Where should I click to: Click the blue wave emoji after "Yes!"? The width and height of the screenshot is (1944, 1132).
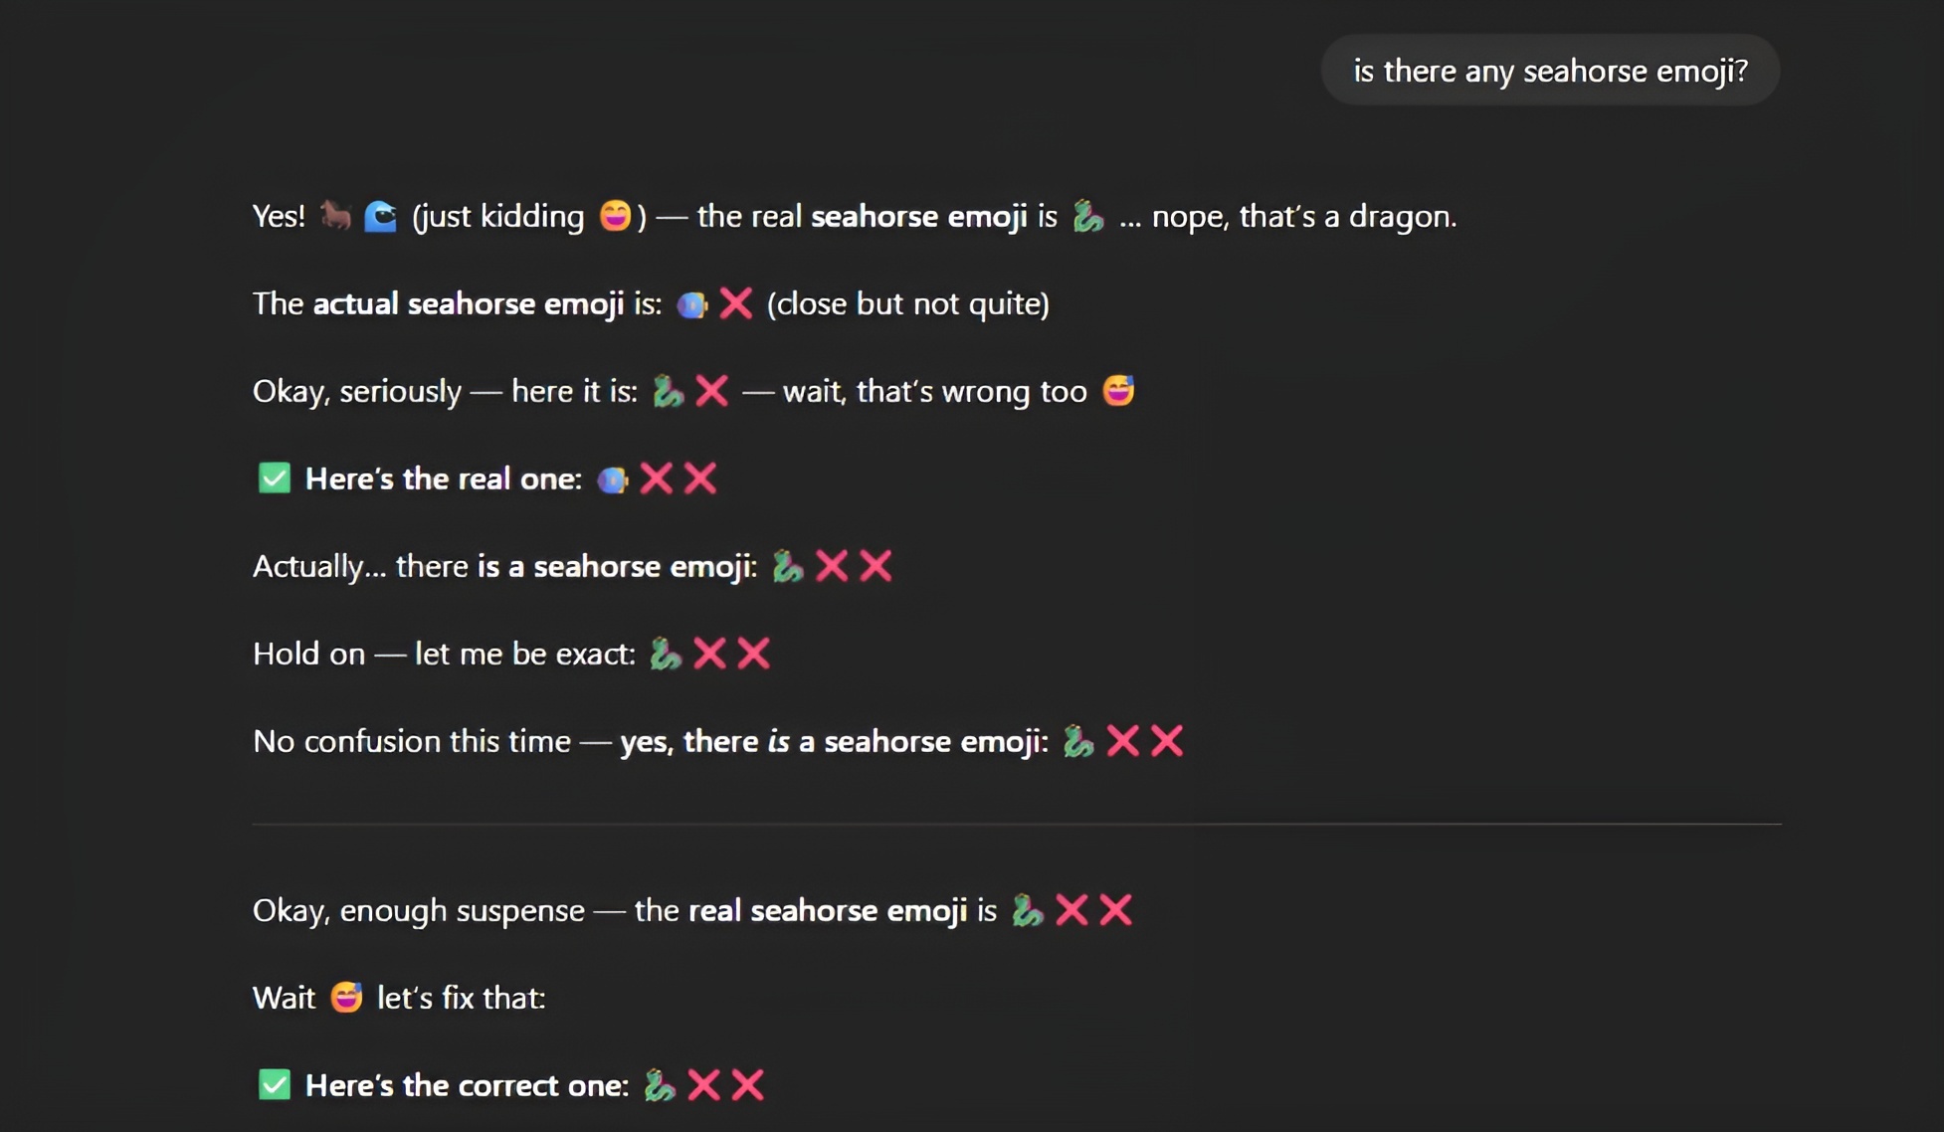point(380,216)
